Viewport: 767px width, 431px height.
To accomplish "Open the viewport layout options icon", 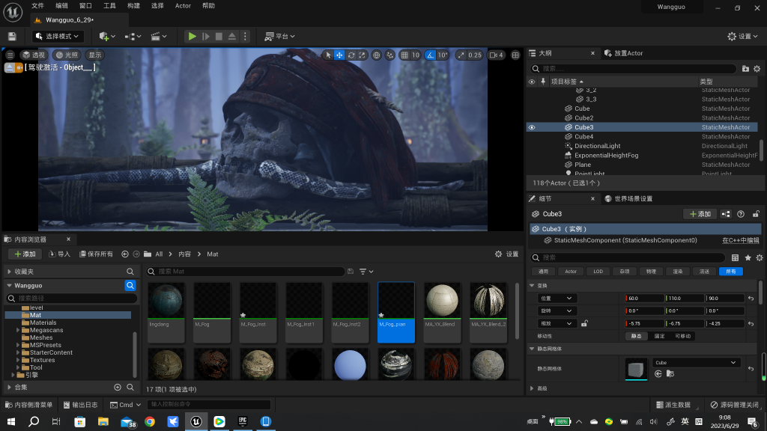I will [x=515, y=55].
